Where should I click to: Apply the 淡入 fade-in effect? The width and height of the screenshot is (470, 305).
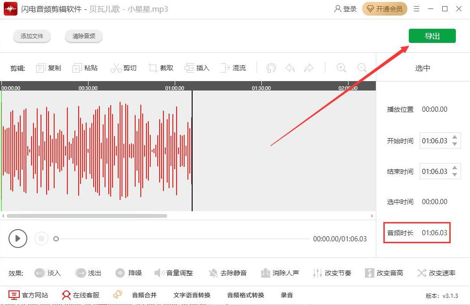pyautogui.click(x=48, y=273)
